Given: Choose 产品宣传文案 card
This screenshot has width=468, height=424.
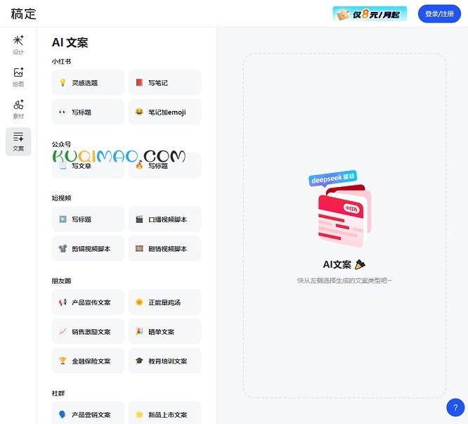Looking at the screenshot, I should coord(88,302).
